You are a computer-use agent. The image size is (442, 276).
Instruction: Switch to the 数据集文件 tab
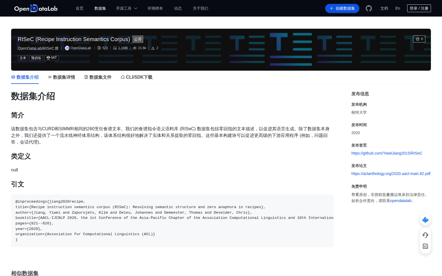coord(98,77)
